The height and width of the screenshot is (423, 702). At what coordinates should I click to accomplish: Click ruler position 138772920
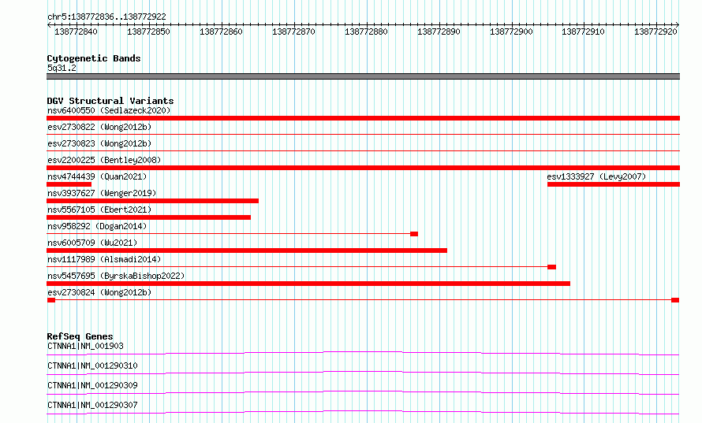pos(655,32)
